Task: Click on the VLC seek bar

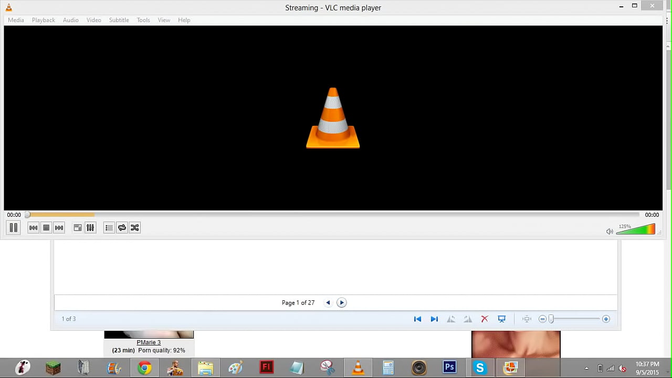Action: click(x=333, y=215)
